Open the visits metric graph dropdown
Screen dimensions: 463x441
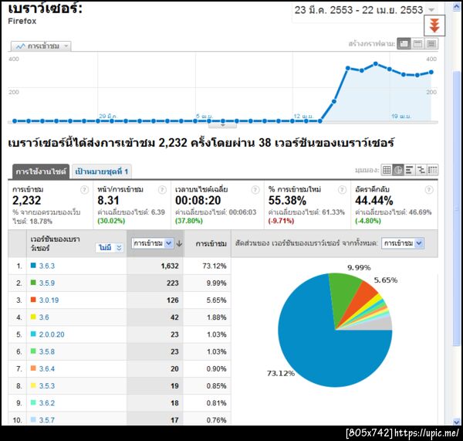[41, 46]
